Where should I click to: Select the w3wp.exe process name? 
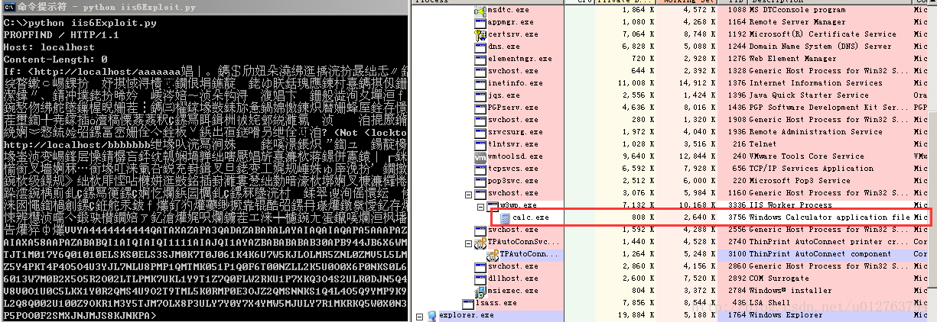(519, 205)
